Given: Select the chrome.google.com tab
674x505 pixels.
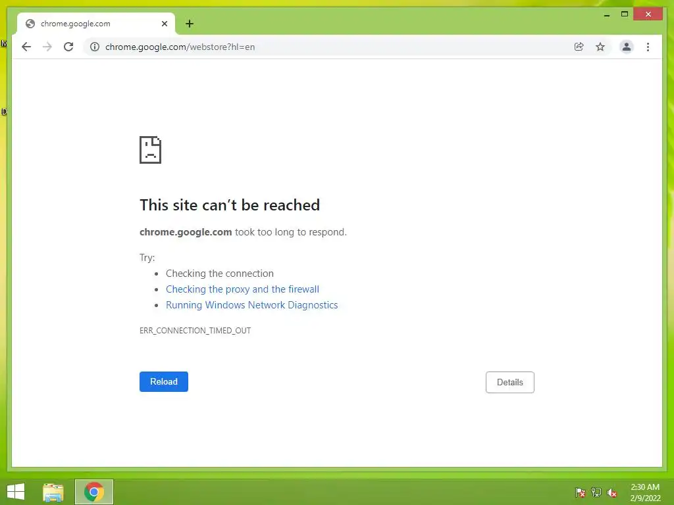Looking at the screenshot, I should coord(96,24).
